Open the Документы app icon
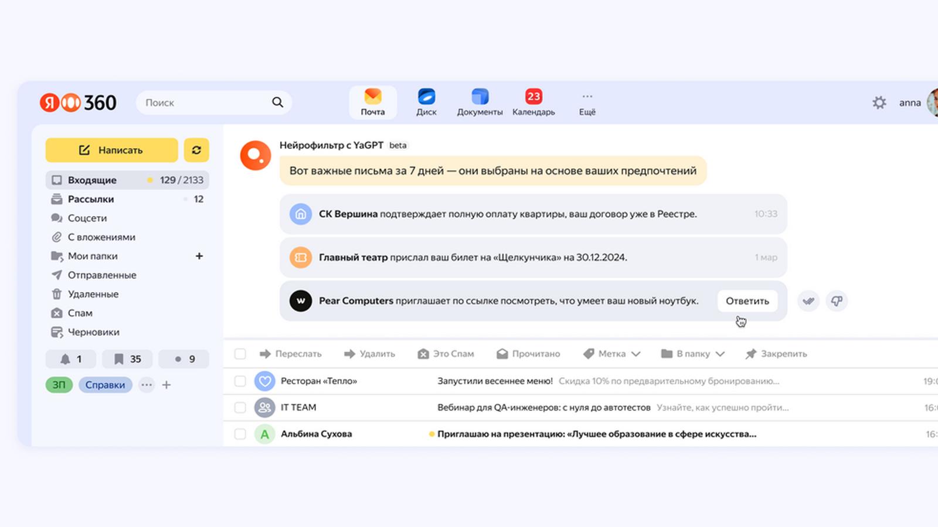This screenshot has height=527, width=938. pos(480,97)
